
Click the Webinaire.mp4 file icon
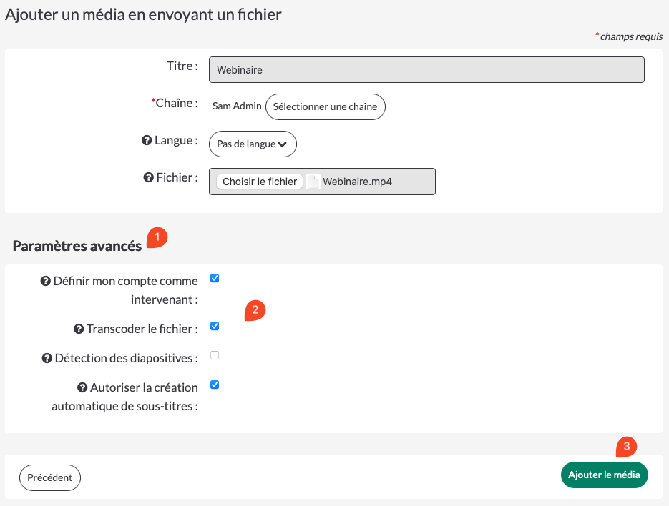pos(313,182)
